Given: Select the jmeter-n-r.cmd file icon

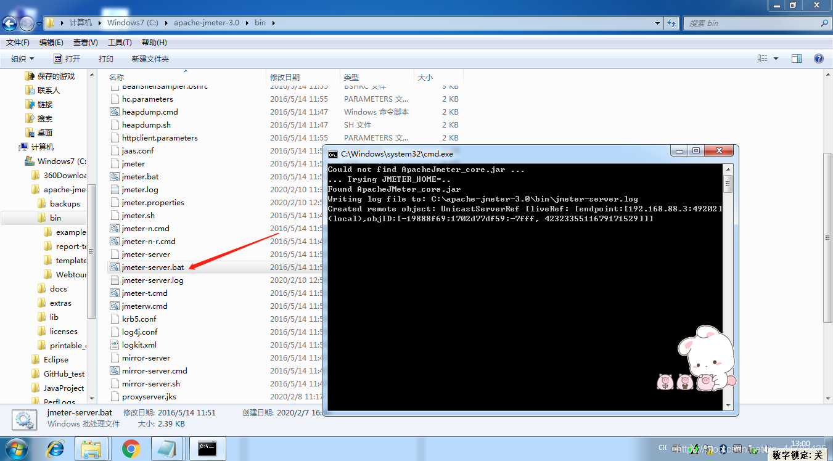Looking at the screenshot, I should [114, 242].
